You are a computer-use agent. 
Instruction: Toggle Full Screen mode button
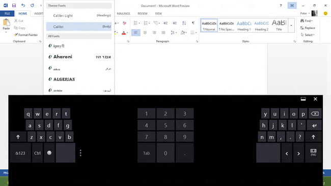292,6
